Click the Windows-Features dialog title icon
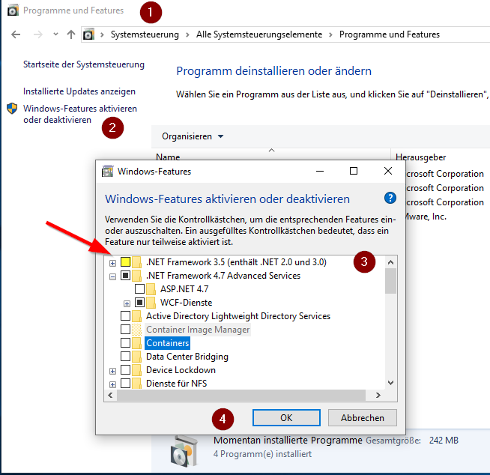 (107, 171)
